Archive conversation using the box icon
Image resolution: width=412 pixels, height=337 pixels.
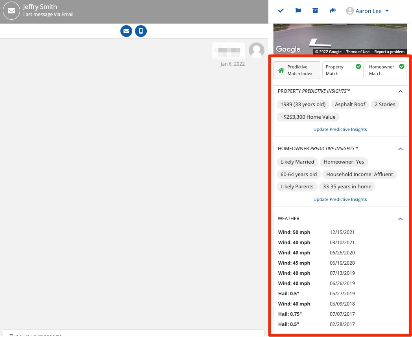pos(315,11)
